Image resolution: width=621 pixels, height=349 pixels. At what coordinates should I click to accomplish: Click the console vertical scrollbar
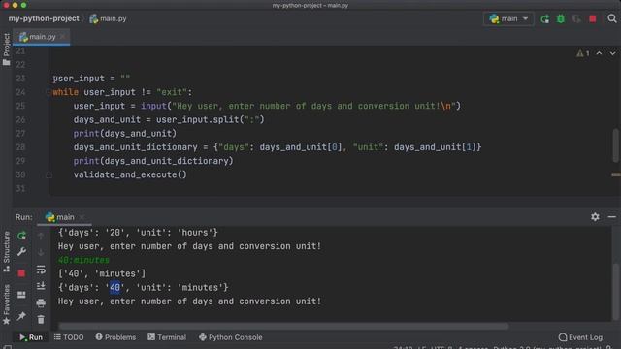click(x=615, y=291)
